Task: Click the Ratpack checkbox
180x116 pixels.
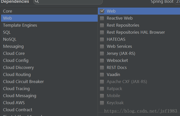Action: tap(102, 89)
